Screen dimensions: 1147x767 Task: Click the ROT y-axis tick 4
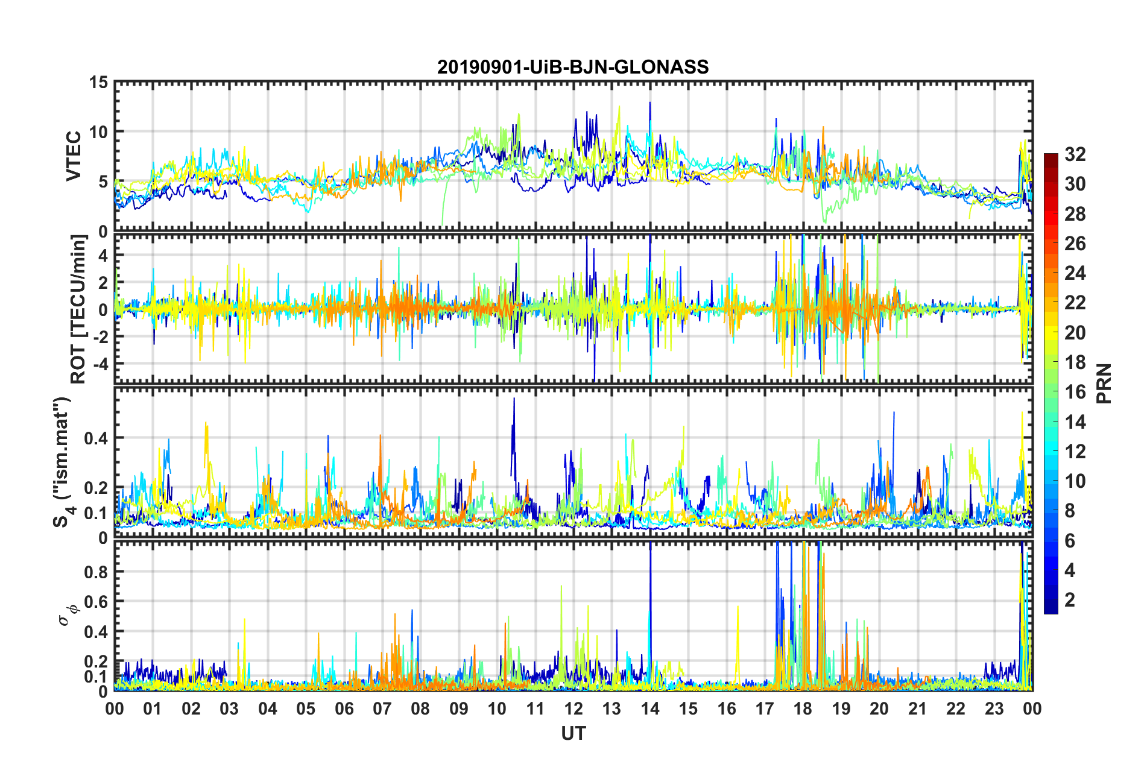[103, 256]
